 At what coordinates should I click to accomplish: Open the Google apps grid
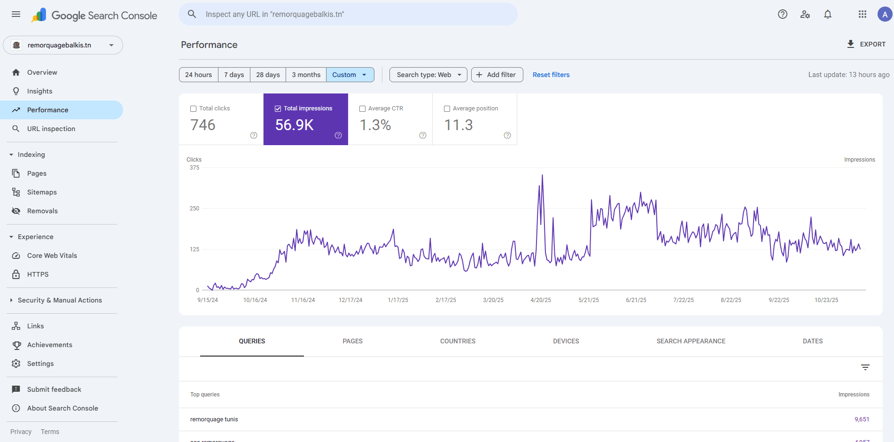tap(862, 14)
